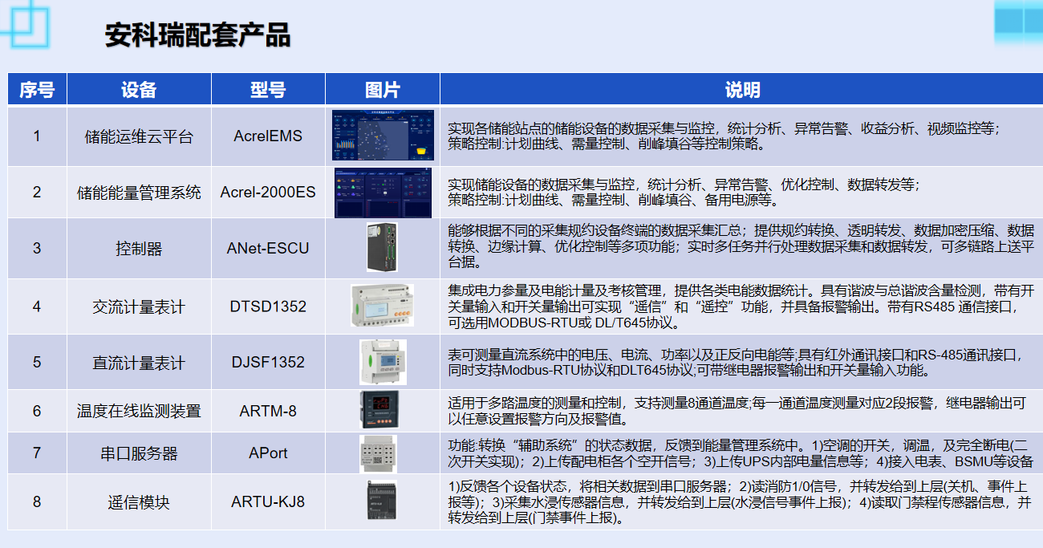This screenshot has height=548, width=1043.
Task: Click the 安科瑞配套产品 slide title
Action: tap(197, 35)
